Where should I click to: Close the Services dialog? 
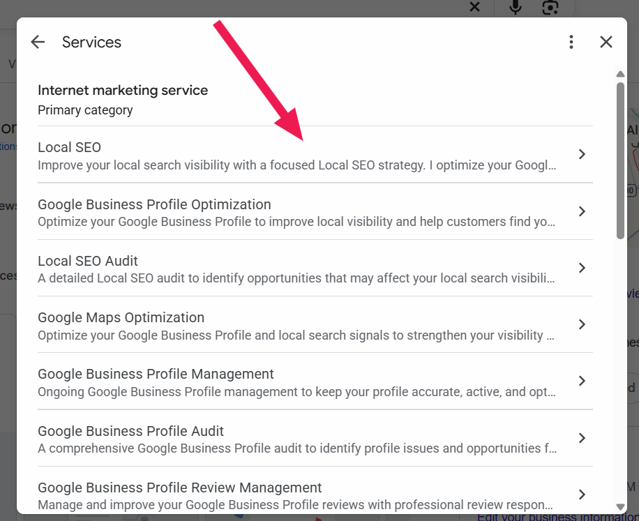tap(606, 42)
